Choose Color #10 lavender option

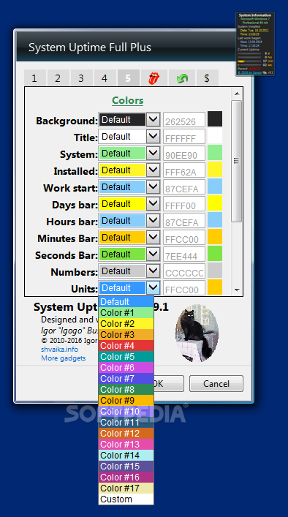pos(126,411)
